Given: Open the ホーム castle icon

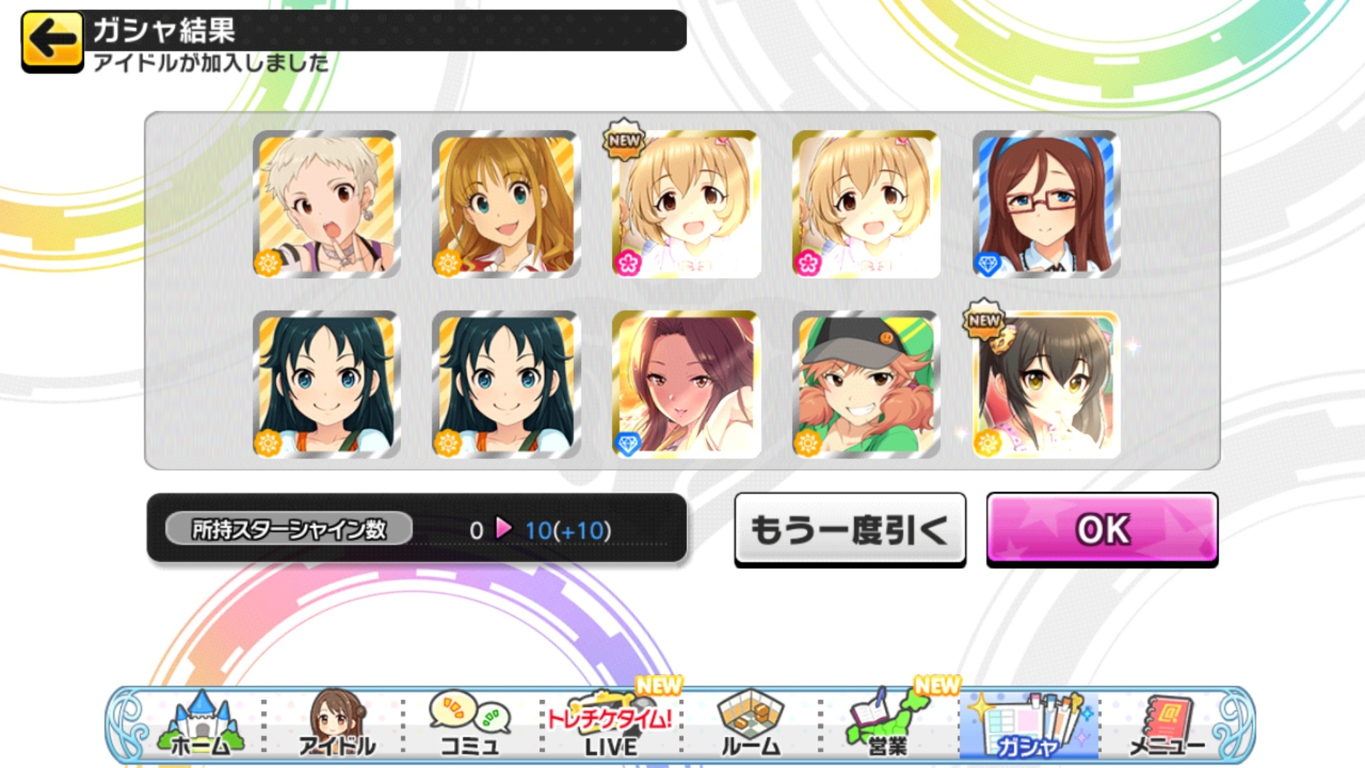Looking at the screenshot, I should (200, 725).
